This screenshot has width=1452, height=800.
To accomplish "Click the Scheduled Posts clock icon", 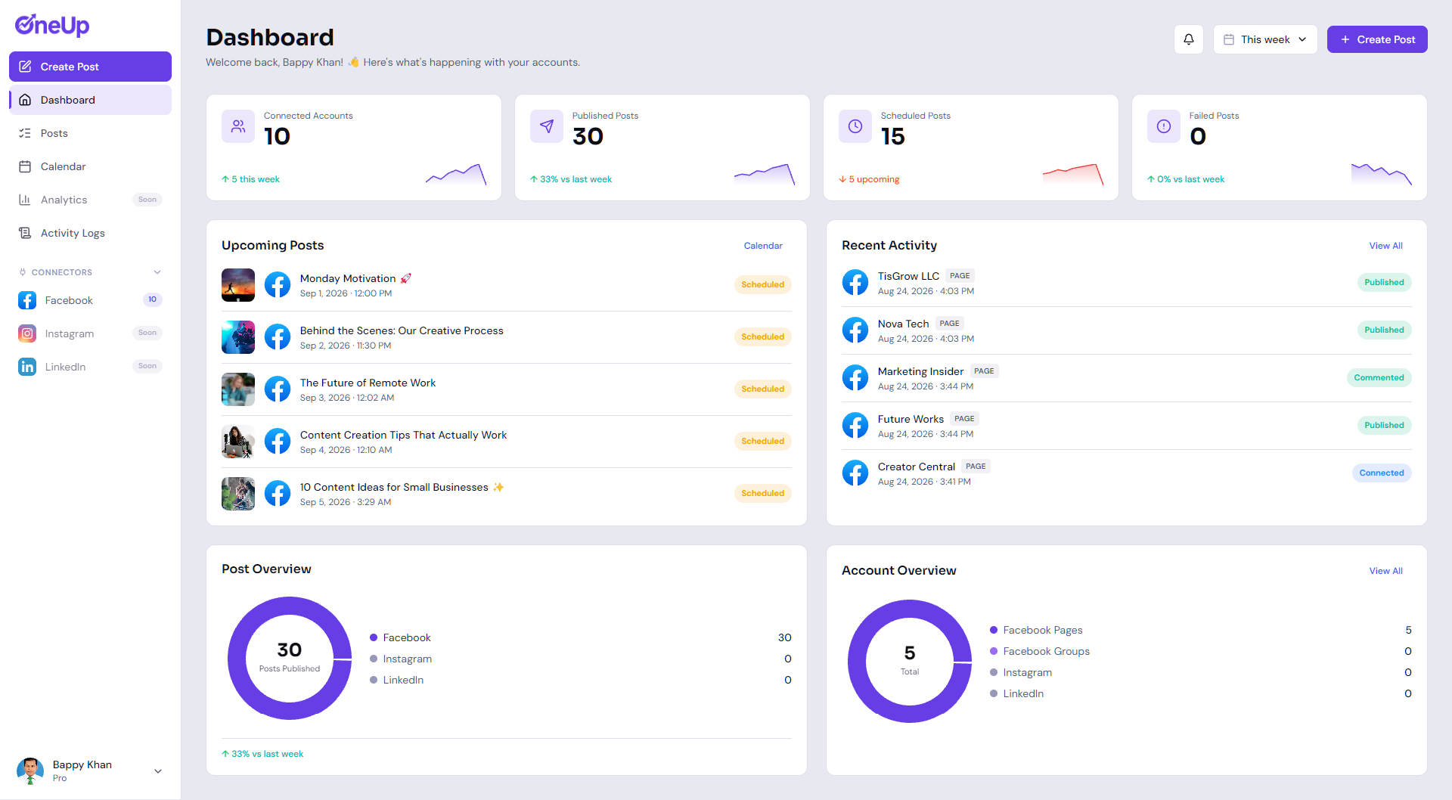I will pos(855,126).
